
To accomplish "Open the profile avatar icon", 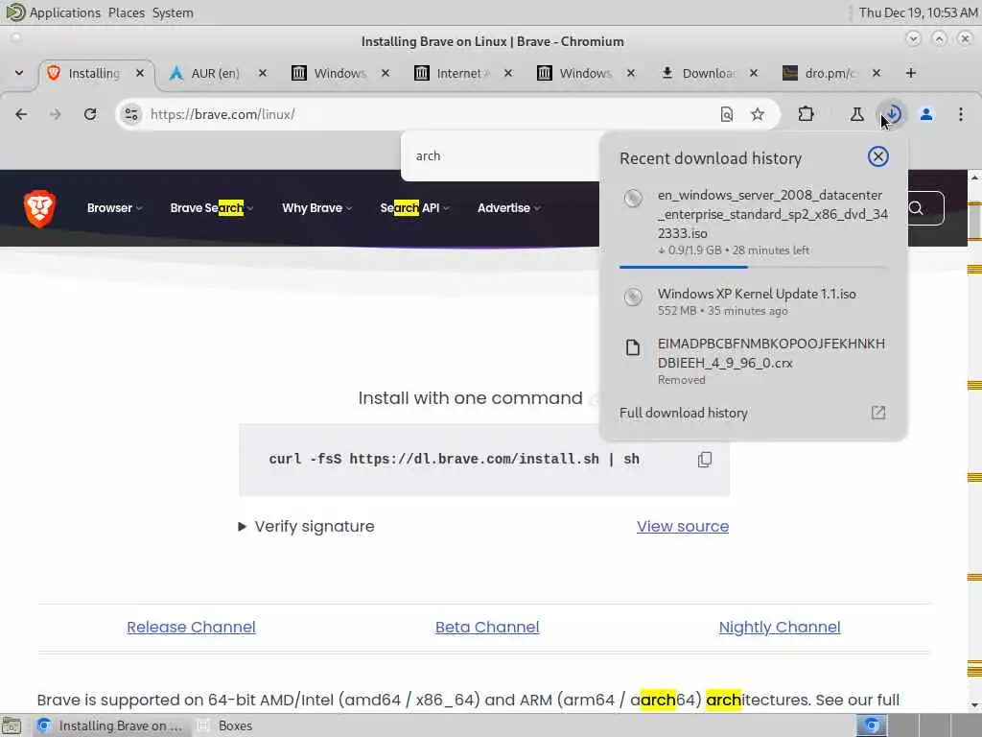I will 926,114.
